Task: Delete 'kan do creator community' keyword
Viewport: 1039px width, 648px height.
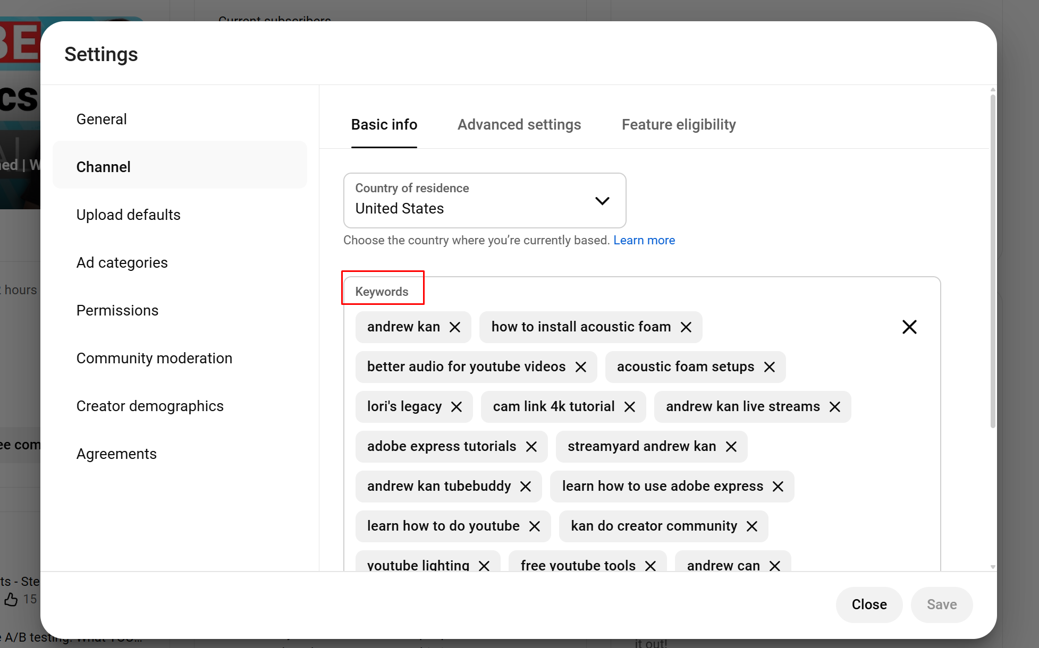Action: (x=752, y=526)
